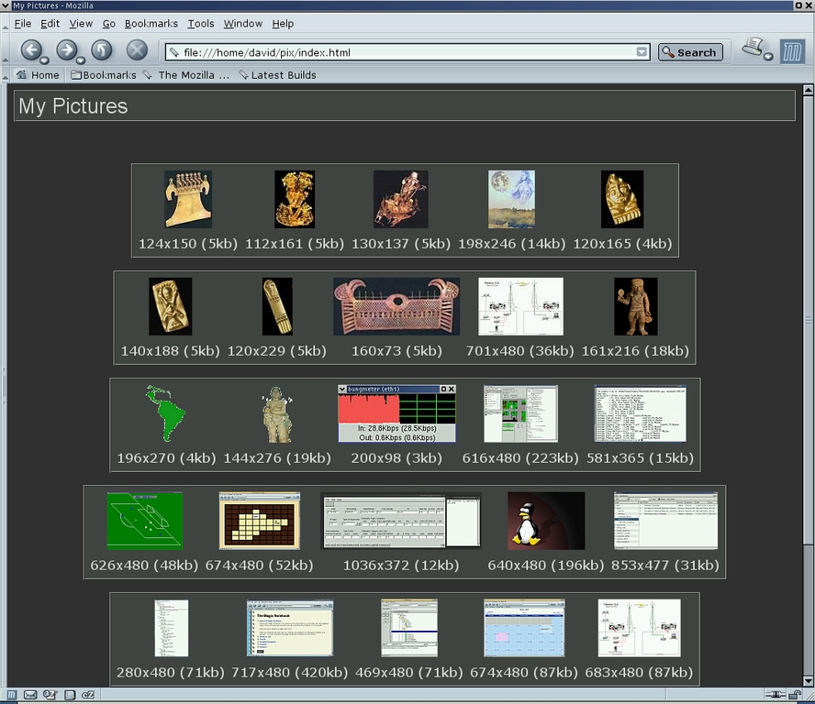Reload the page with the Reload button
Image resolution: width=815 pixels, height=704 pixels.
102,49
